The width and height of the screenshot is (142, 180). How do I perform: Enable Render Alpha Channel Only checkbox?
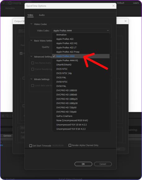(x=70, y=145)
